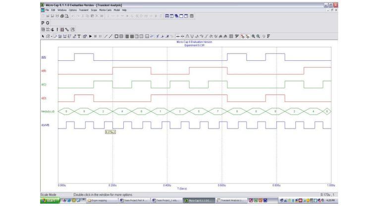
Task: Select the d(D) waveform label
Action: tap(44, 98)
